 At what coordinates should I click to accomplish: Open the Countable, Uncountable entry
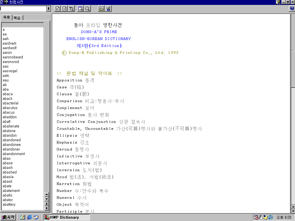(129, 129)
